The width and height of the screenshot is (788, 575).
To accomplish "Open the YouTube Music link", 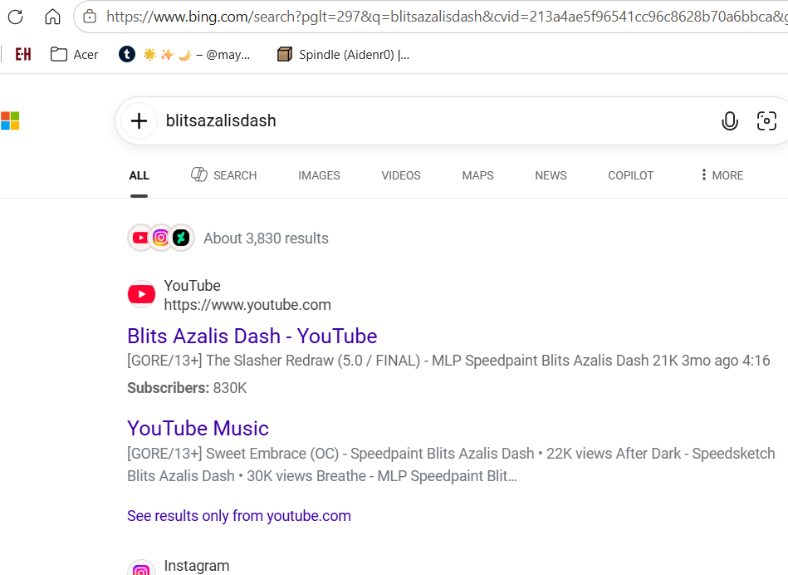I will 198,429.
